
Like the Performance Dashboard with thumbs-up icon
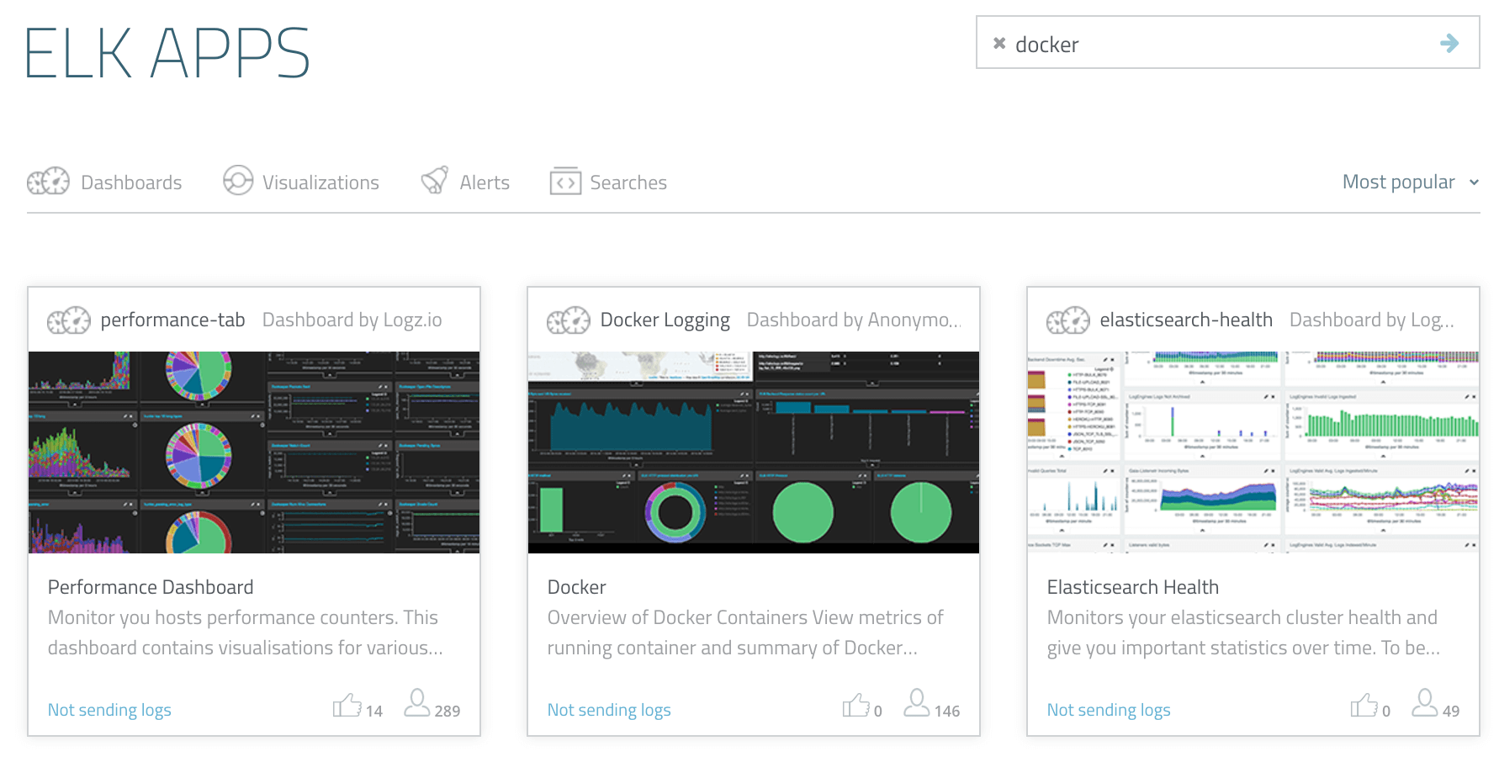click(347, 705)
